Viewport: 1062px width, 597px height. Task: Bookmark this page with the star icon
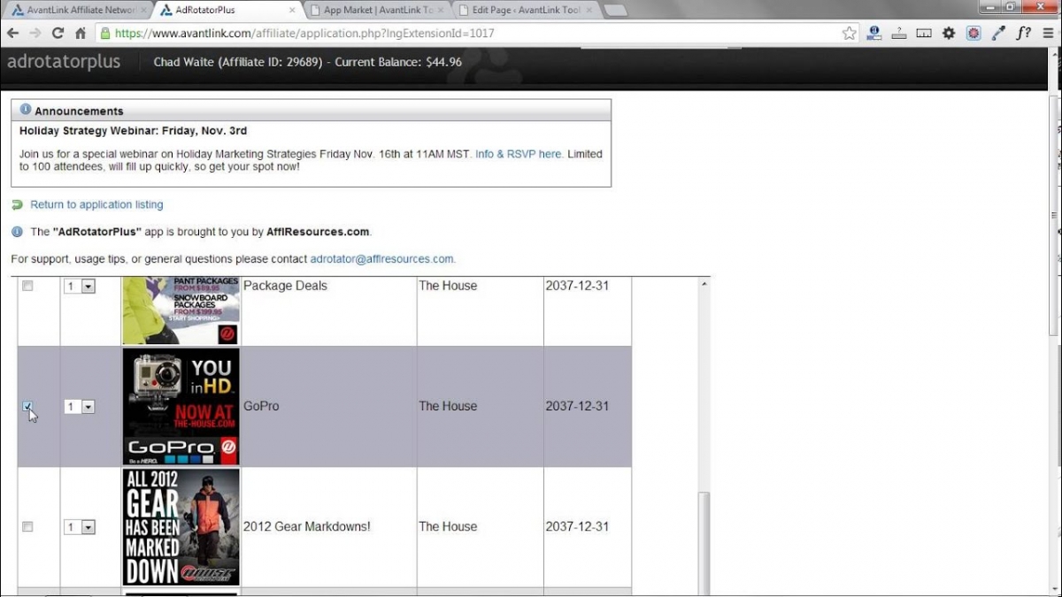849,34
